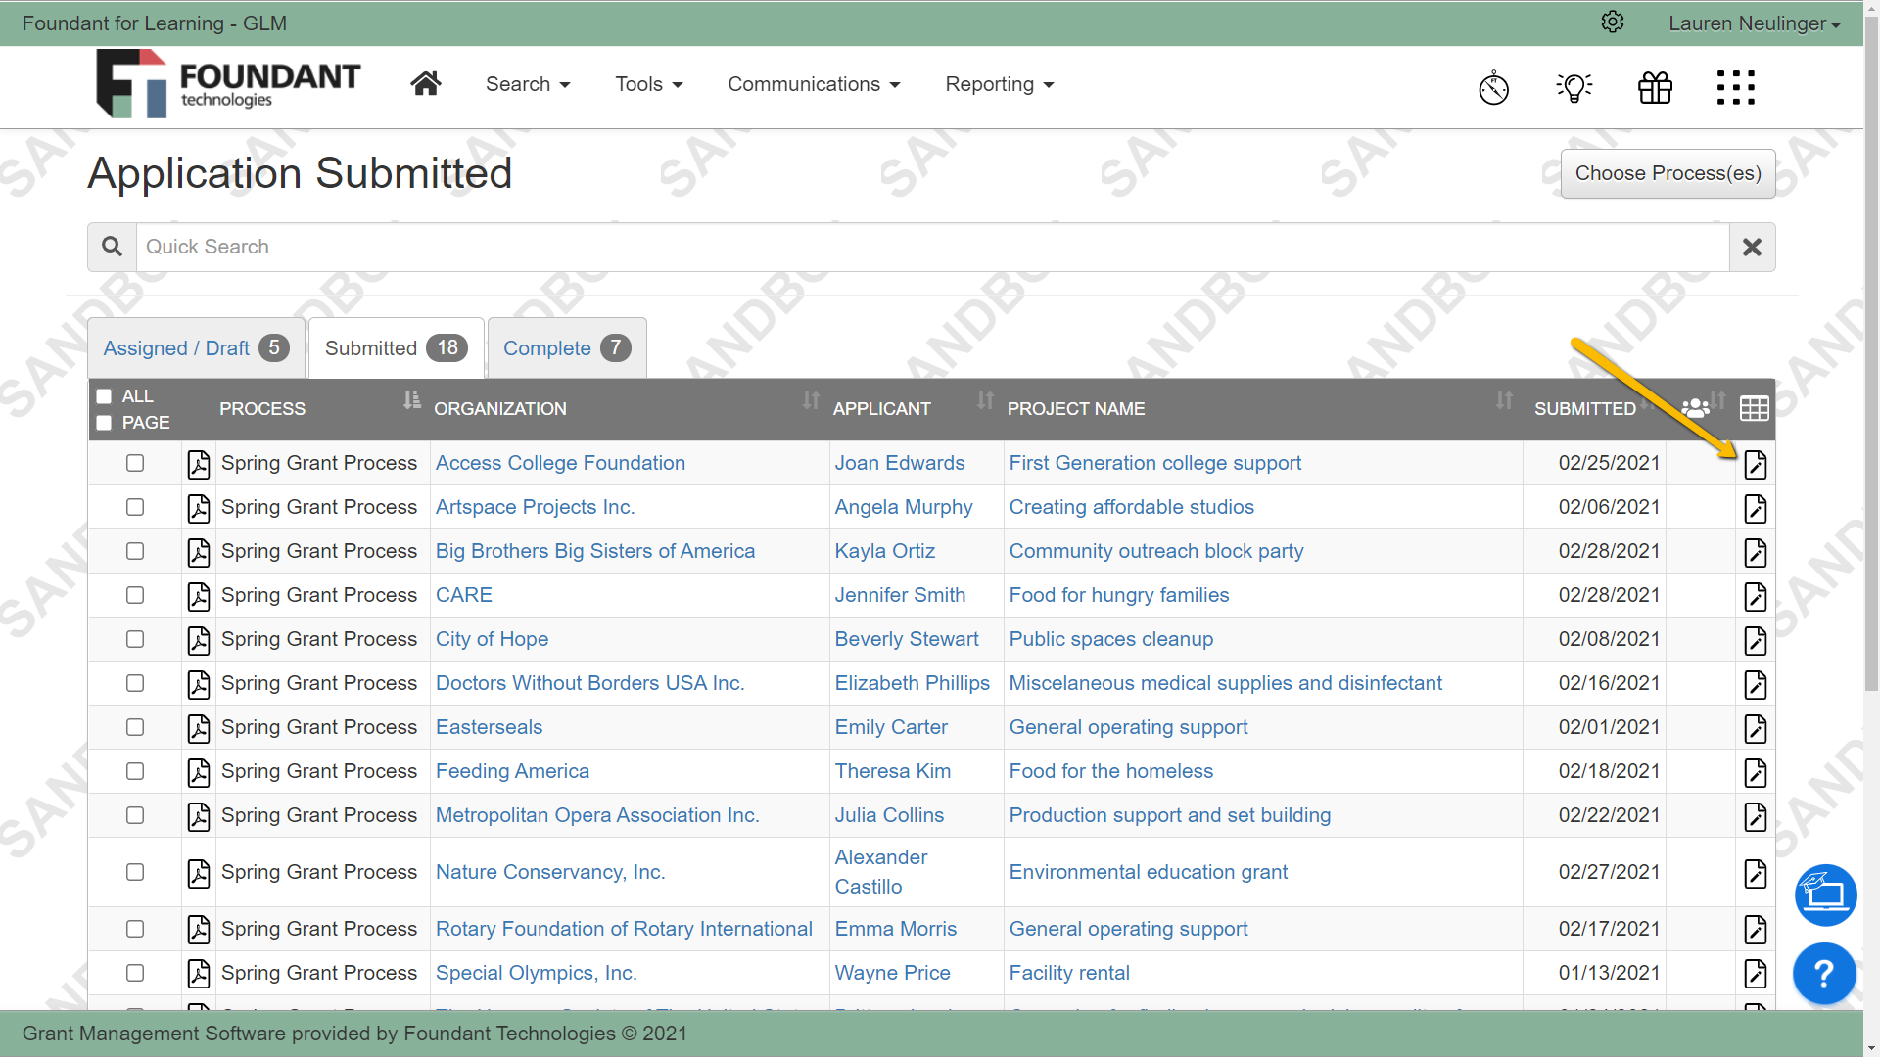Click the Choose Process(es) button
The image size is (1880, 1057).
(x=1668, y=173)
